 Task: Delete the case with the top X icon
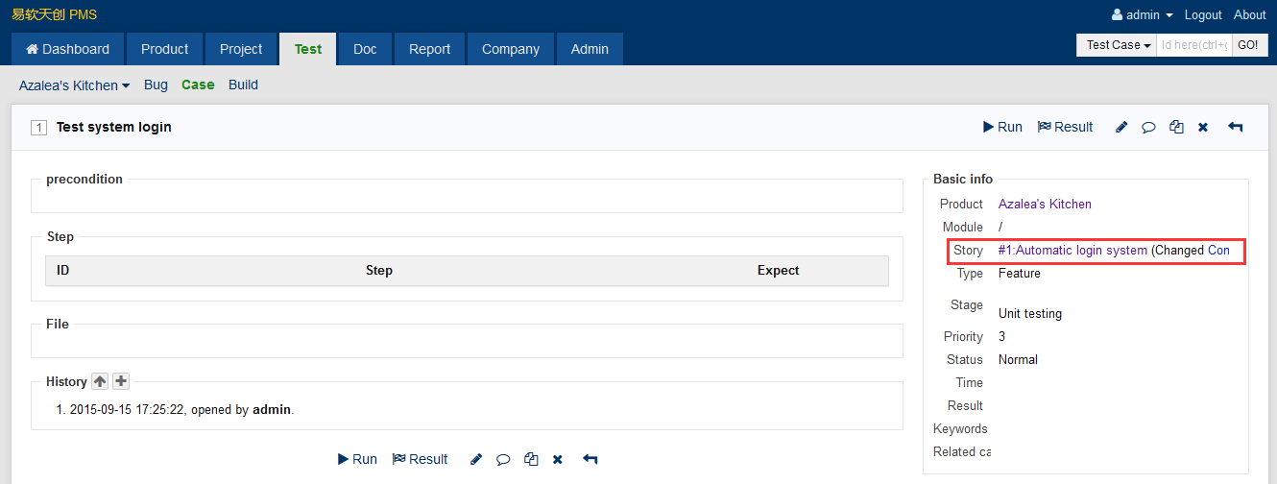[x=1203, y=127]
